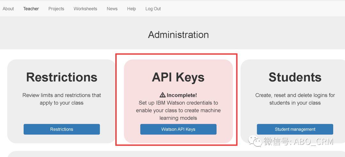Open the About page in navigation

point(8,9)
